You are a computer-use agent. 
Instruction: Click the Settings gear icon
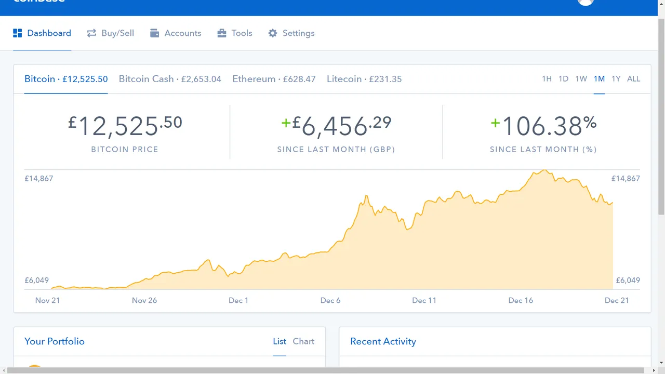pos(273,33)
